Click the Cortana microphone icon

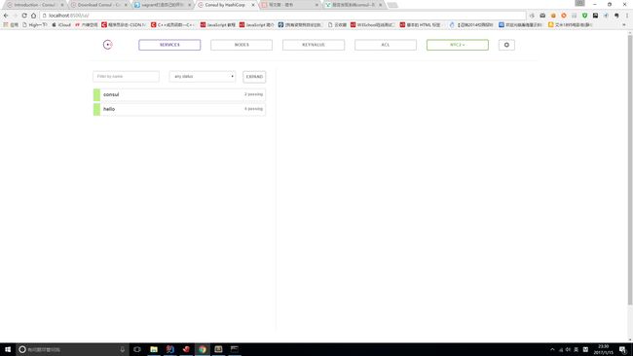tap(123, 349)
